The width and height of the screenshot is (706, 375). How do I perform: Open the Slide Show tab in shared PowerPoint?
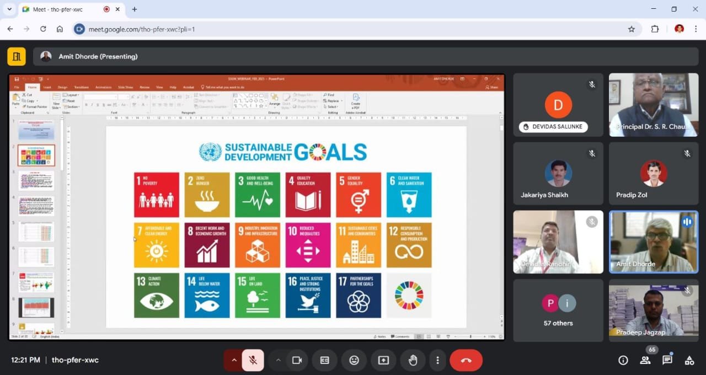125,87
